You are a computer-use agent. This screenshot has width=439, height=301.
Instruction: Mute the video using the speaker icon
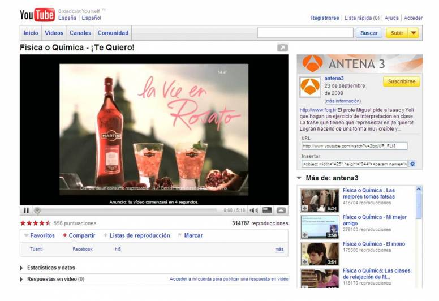[253, 210]
